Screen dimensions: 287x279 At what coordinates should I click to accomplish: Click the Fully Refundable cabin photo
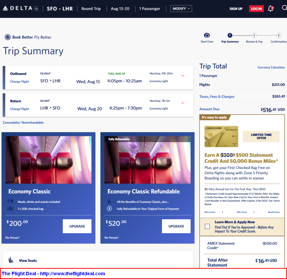(x=147, y=160)
